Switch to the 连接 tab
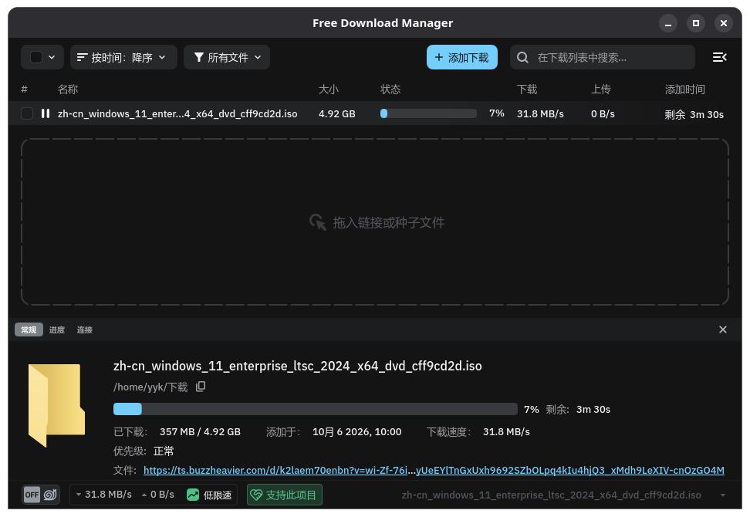This screenshot has width=750, height=517. coord(85,329)
